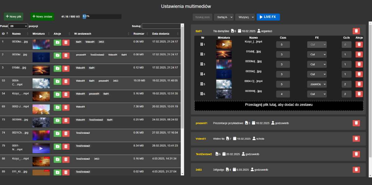This screenshot has height=185, width=372.
Task: Sort the table by Rozmiar column
Action: pyautogui.click(x=139, y=34)
